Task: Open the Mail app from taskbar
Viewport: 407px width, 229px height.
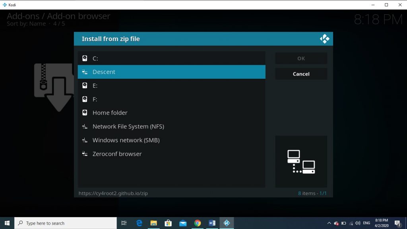Action: (x=183, y=223)
